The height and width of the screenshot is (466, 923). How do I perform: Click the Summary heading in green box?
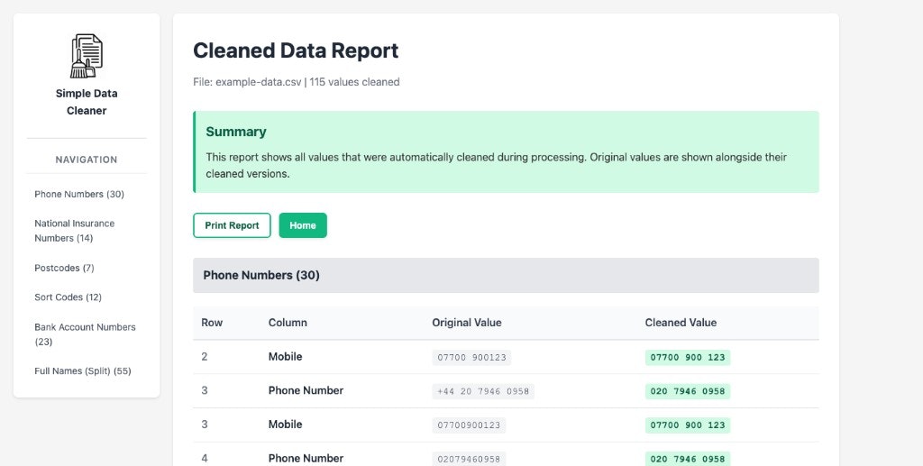236,132
